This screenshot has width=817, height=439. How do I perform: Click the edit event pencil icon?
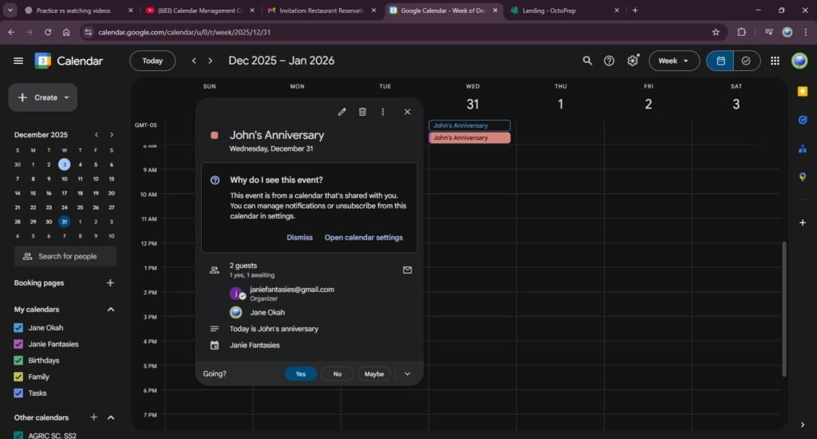coord(342,112)
